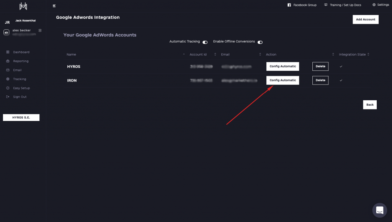Open the chat support bubble
Image resolution: width=392 pixels, height=222 pixels.
pos(379,210)
